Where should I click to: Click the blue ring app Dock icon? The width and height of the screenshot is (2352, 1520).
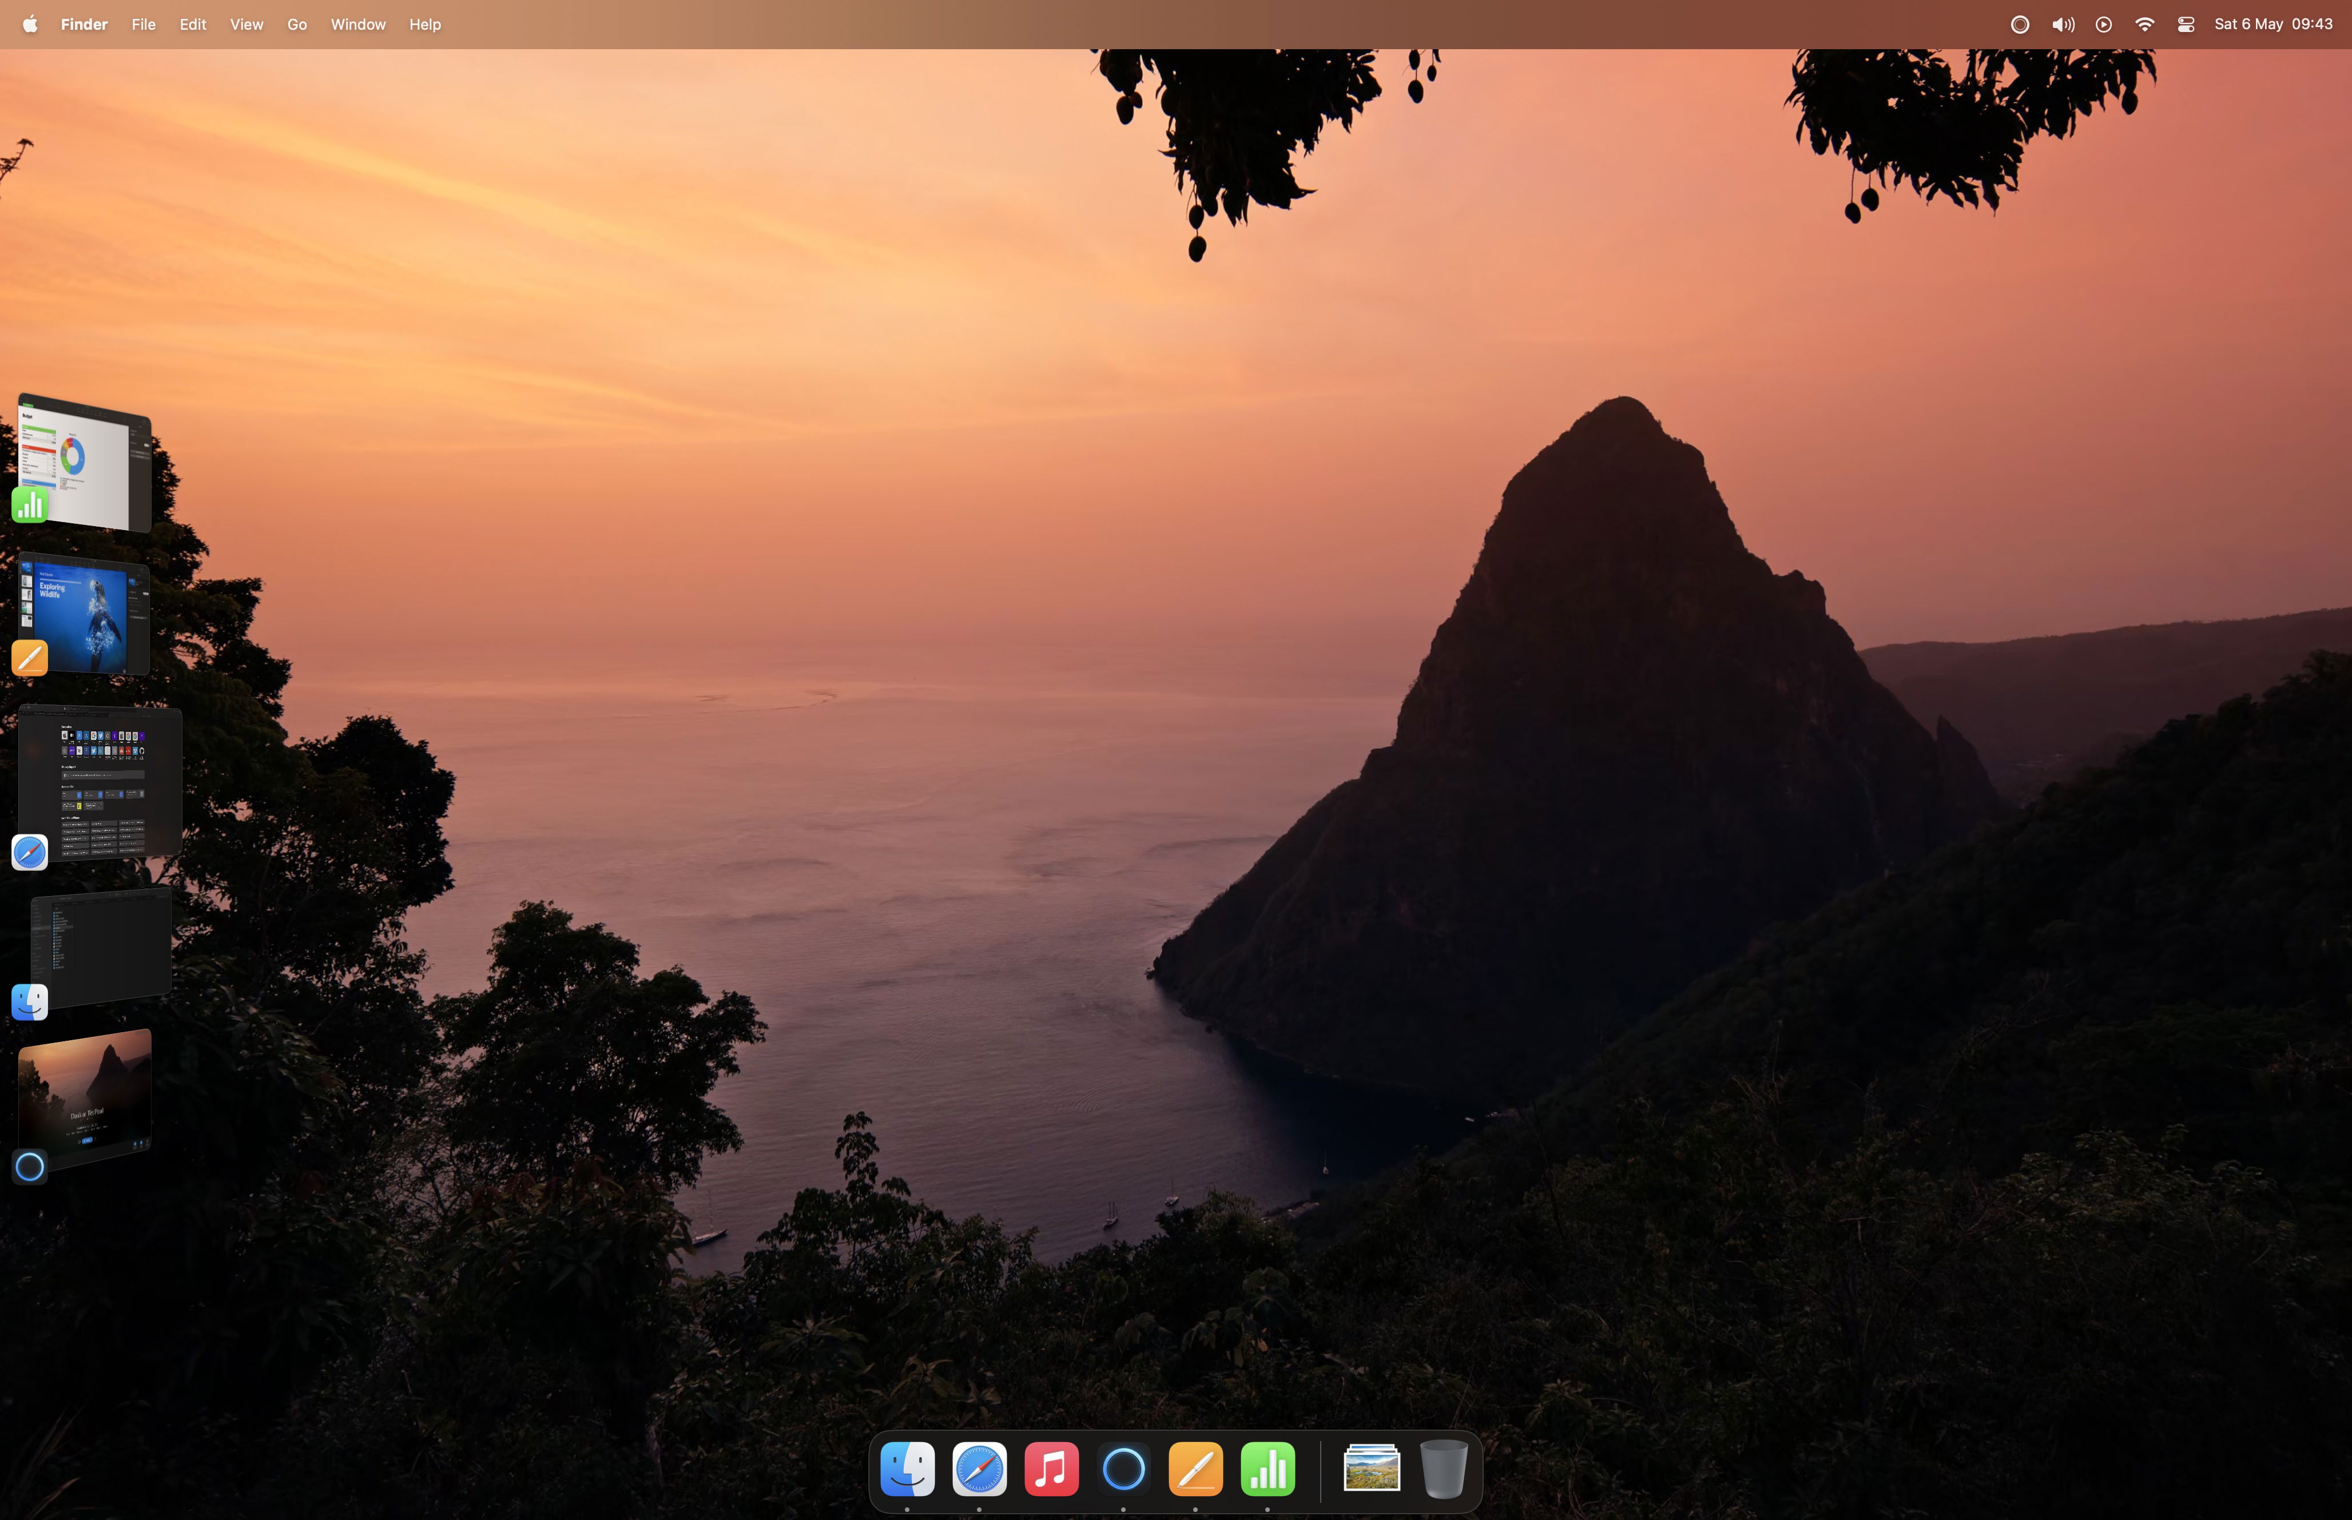(1123, 1469)
